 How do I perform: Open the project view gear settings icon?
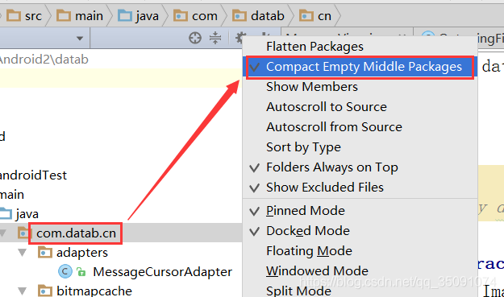point(240,37)
